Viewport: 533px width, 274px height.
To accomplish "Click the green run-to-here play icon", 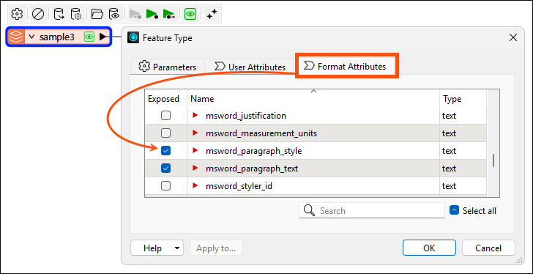I will tap(152, 14).
